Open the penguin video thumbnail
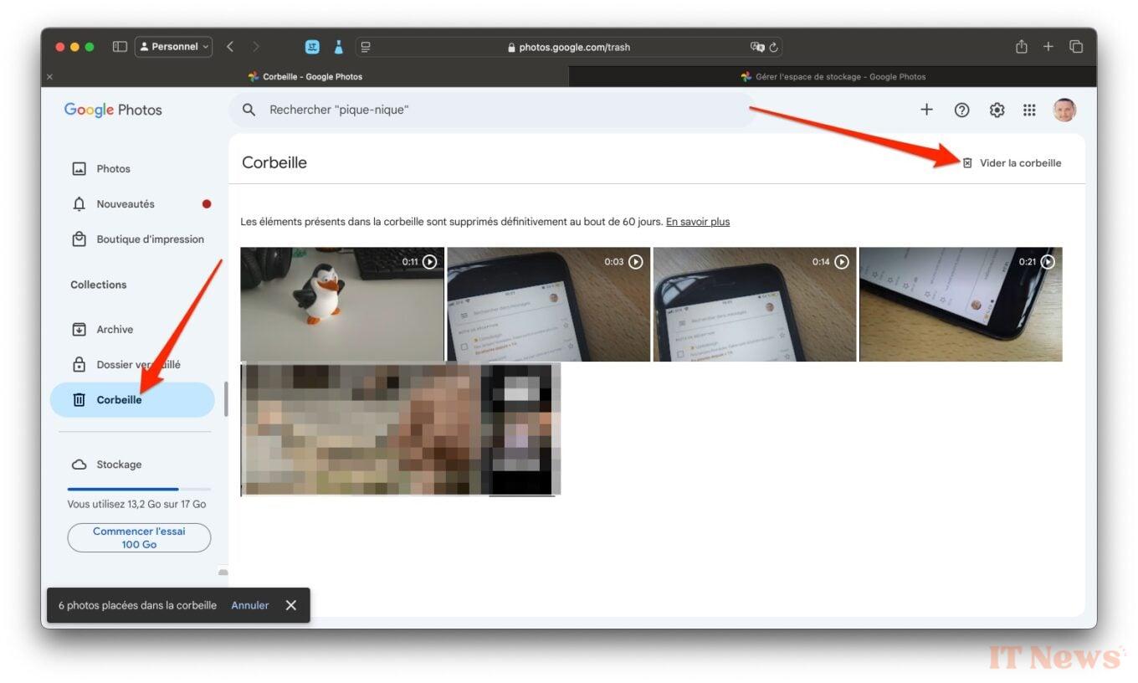This screenshot has height=683, width=1138. click(341, 304)
